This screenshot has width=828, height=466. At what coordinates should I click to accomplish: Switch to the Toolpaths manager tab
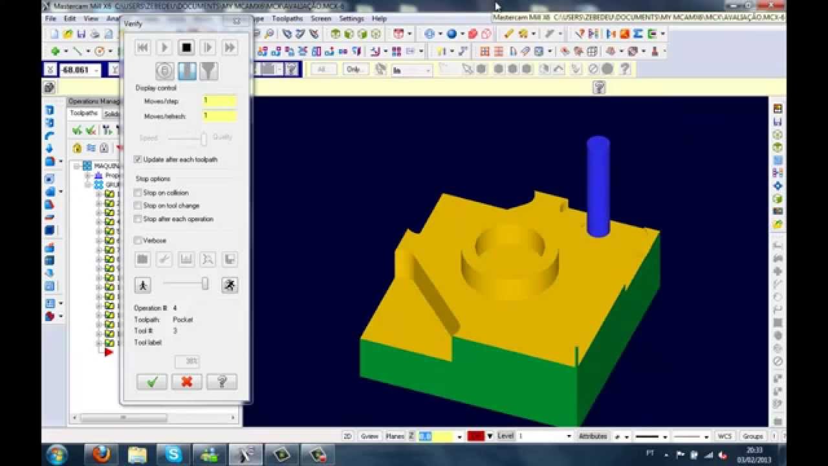pyautogui.click(x=84, y=113)
